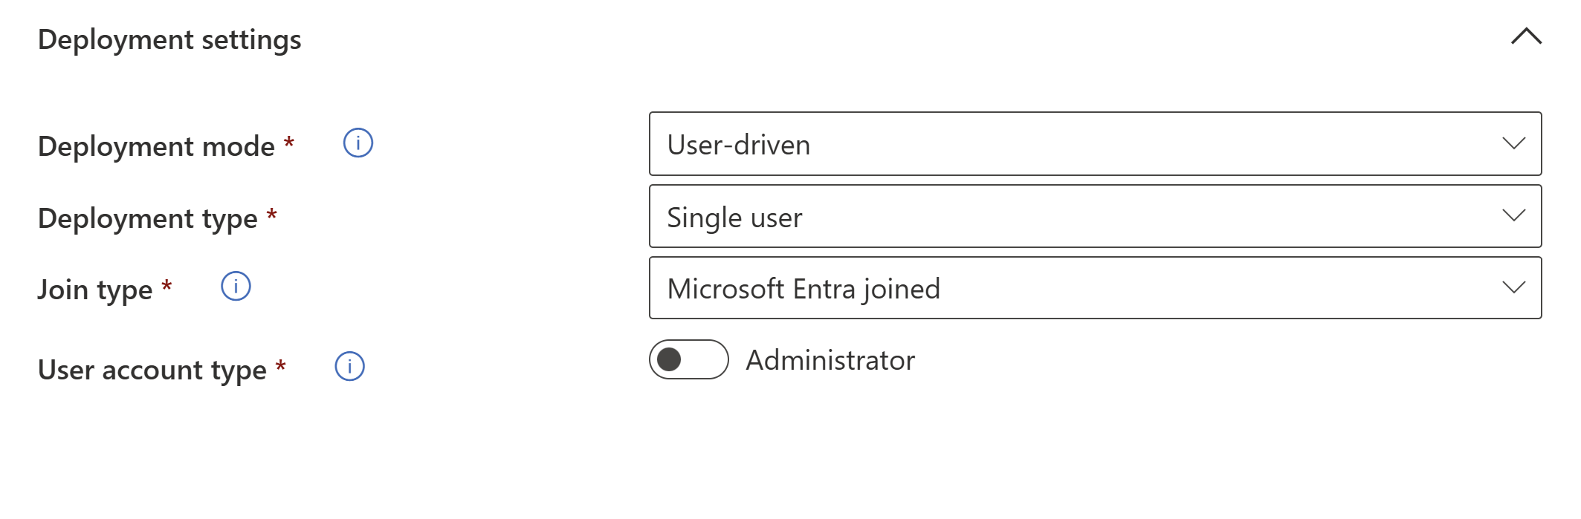Click the Administrator toggle label
1581x519 pixels.
click(x=830, y=361)
